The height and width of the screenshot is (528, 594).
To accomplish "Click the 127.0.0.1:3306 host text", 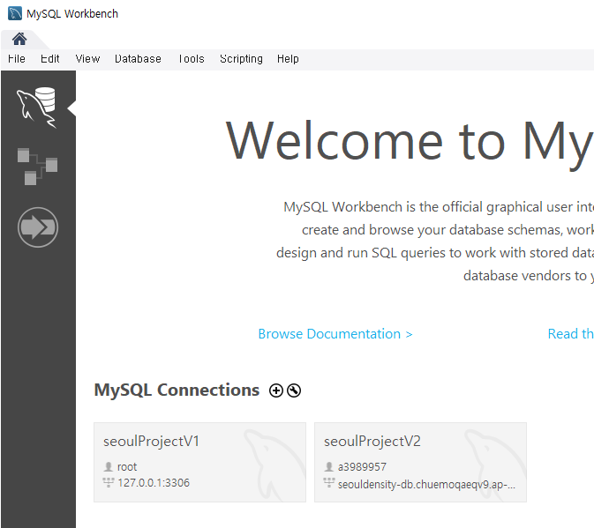I will click(154, 483).
